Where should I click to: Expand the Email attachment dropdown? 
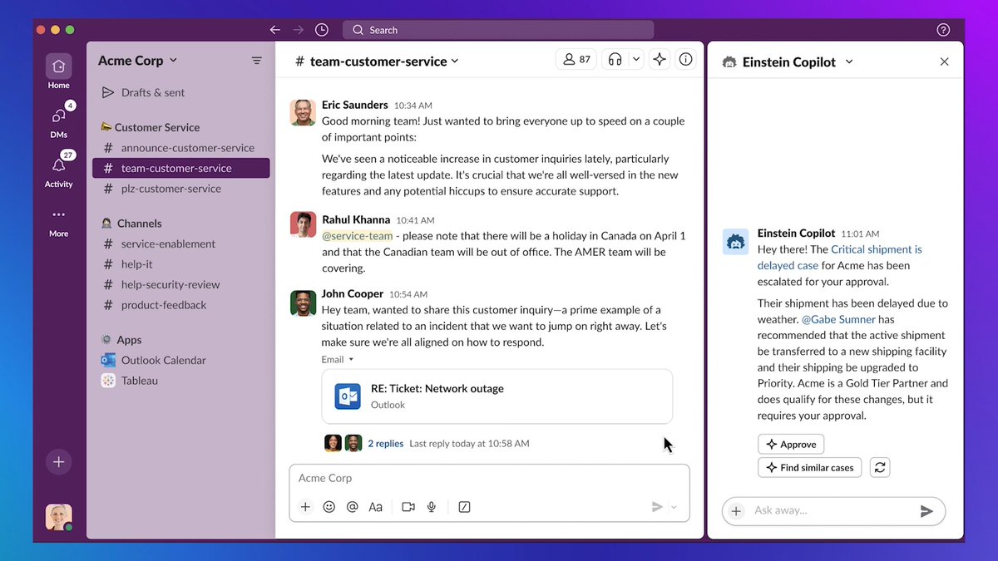click(x=338, y=359)
